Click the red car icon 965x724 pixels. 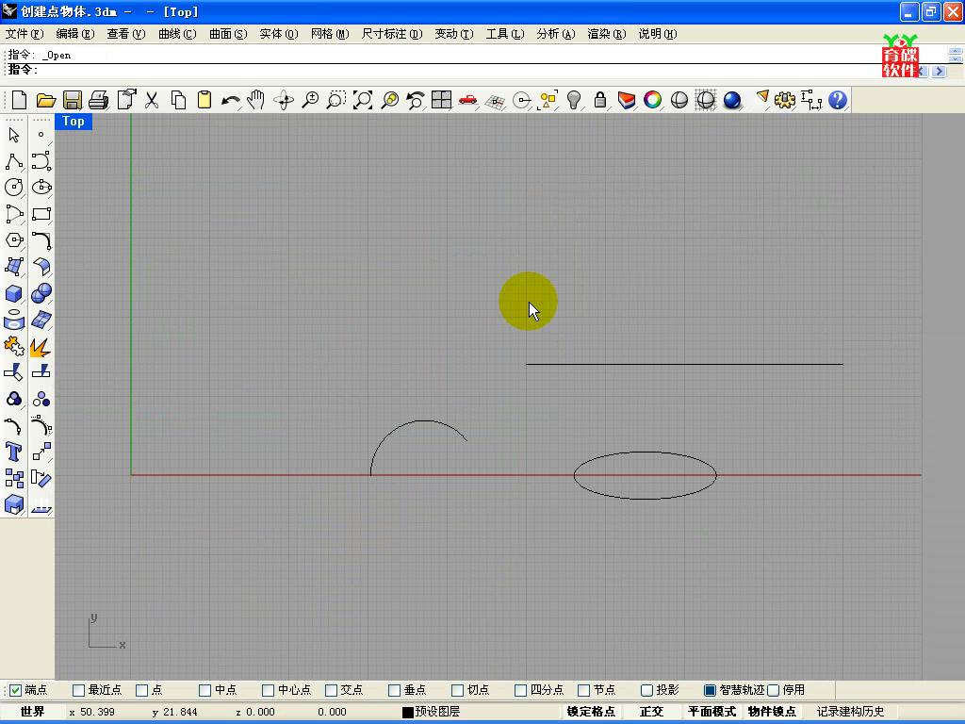click(x=467, y=100)
